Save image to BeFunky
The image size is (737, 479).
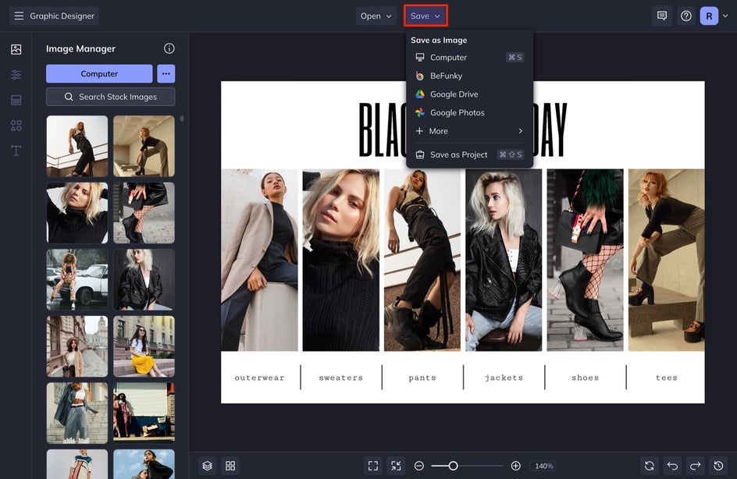click(x=469, y=76)
